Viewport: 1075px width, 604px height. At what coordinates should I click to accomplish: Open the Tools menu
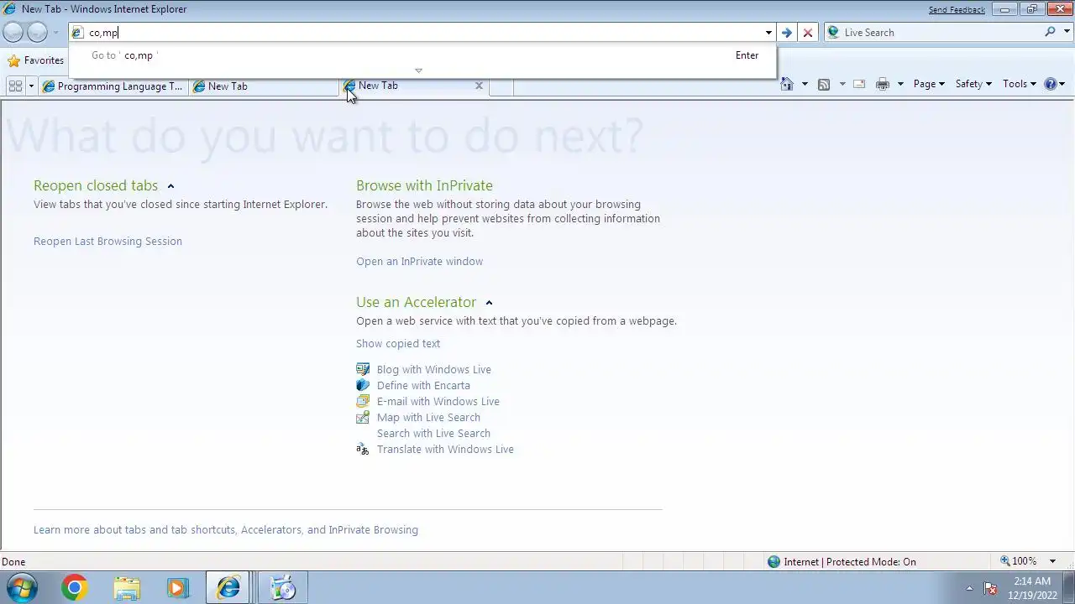(1020, 84)
